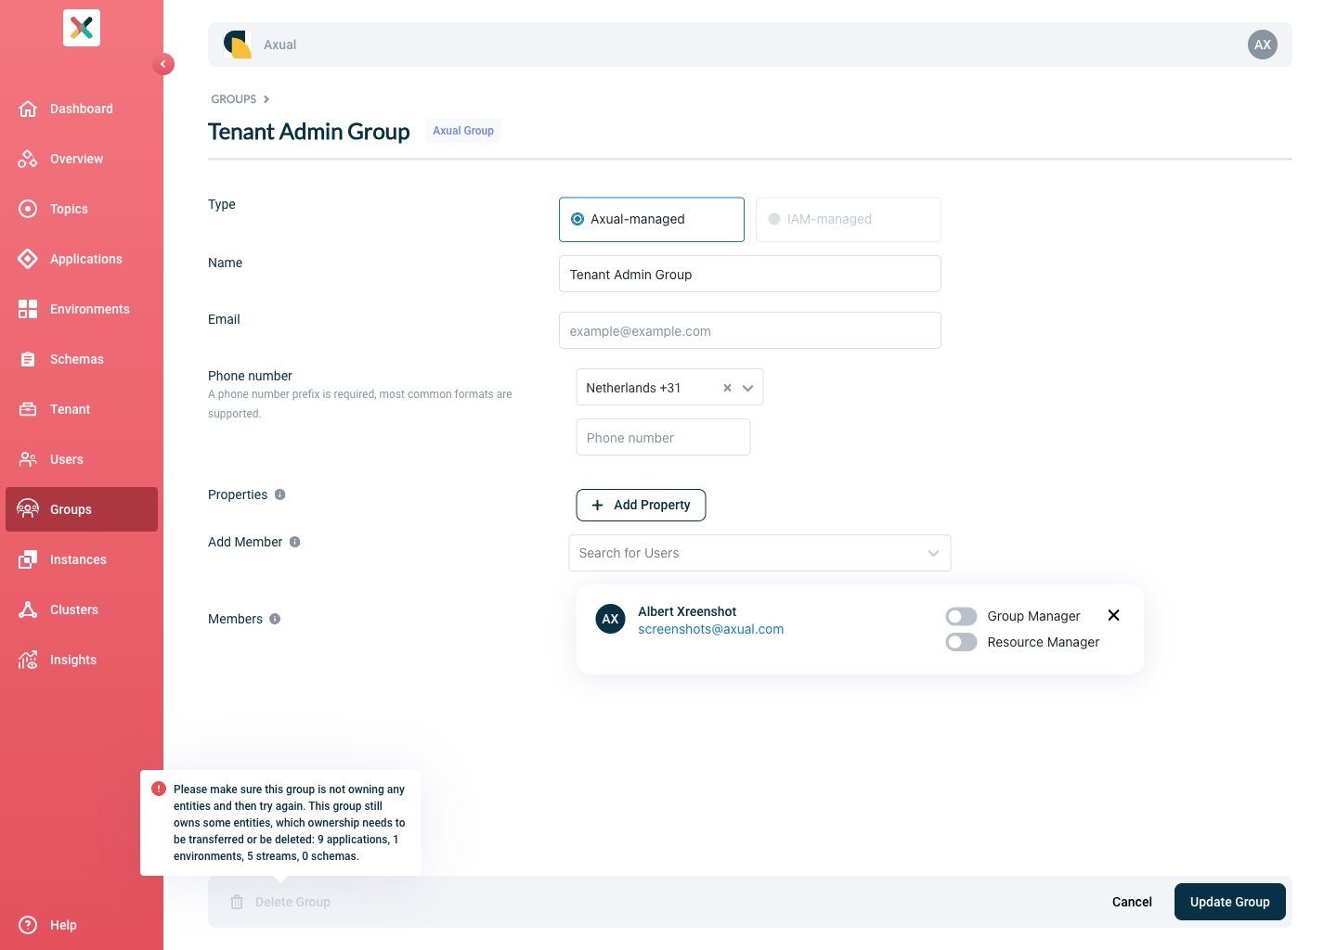The width and height of the screenshot is (1337, 950).
Task: Click the breadcrumb chevron after GROUPS
Action: [x=266, y=99]
